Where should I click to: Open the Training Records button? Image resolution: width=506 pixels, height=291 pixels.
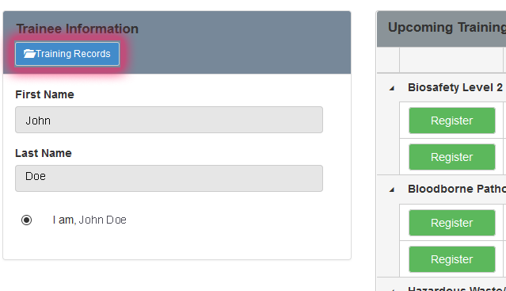67,54
